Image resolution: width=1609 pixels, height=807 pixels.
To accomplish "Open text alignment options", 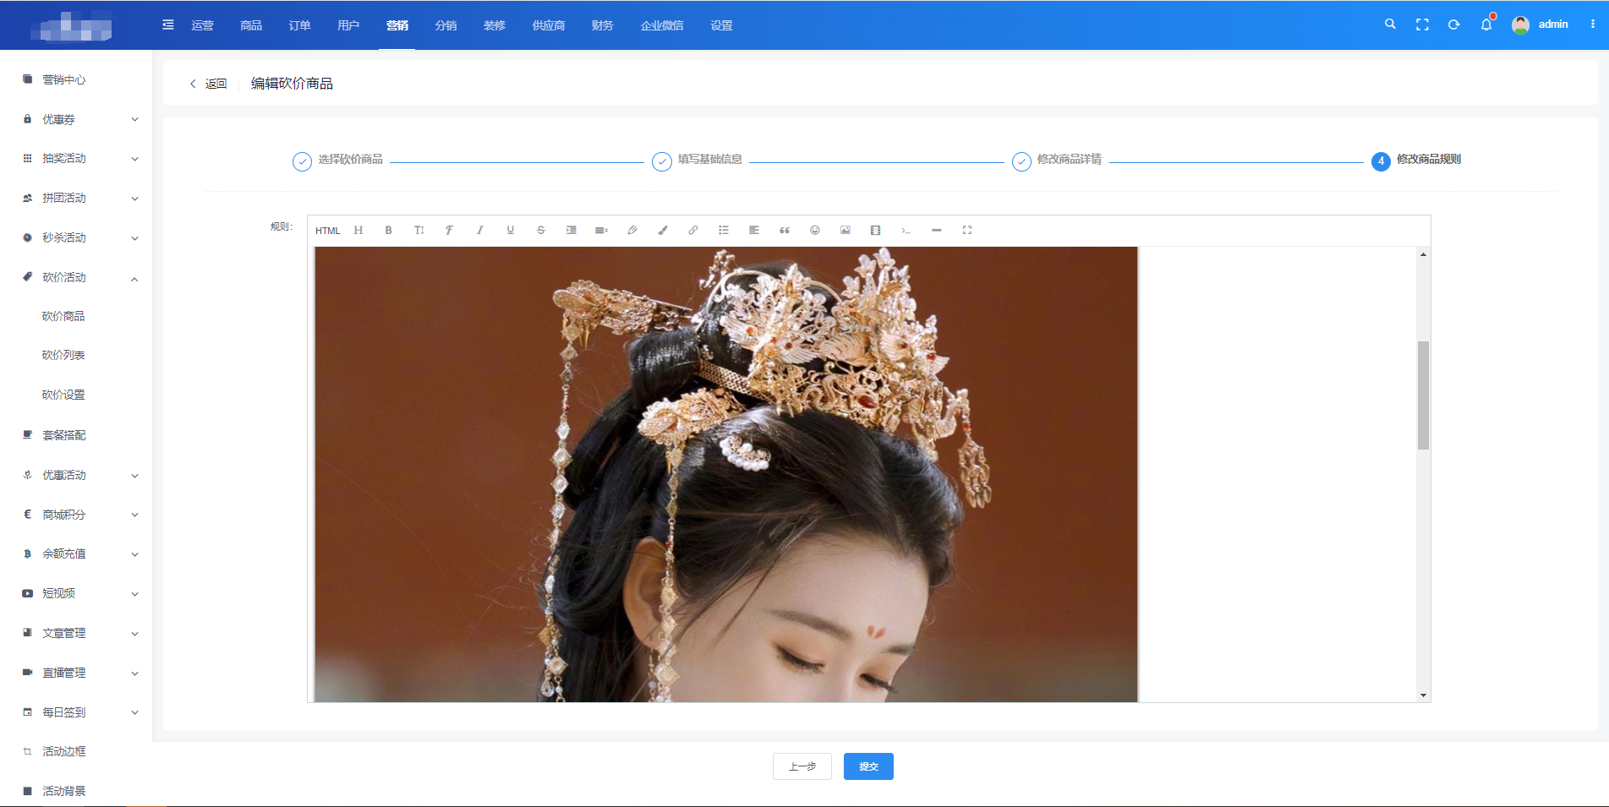I will click(x=754, y=230).
